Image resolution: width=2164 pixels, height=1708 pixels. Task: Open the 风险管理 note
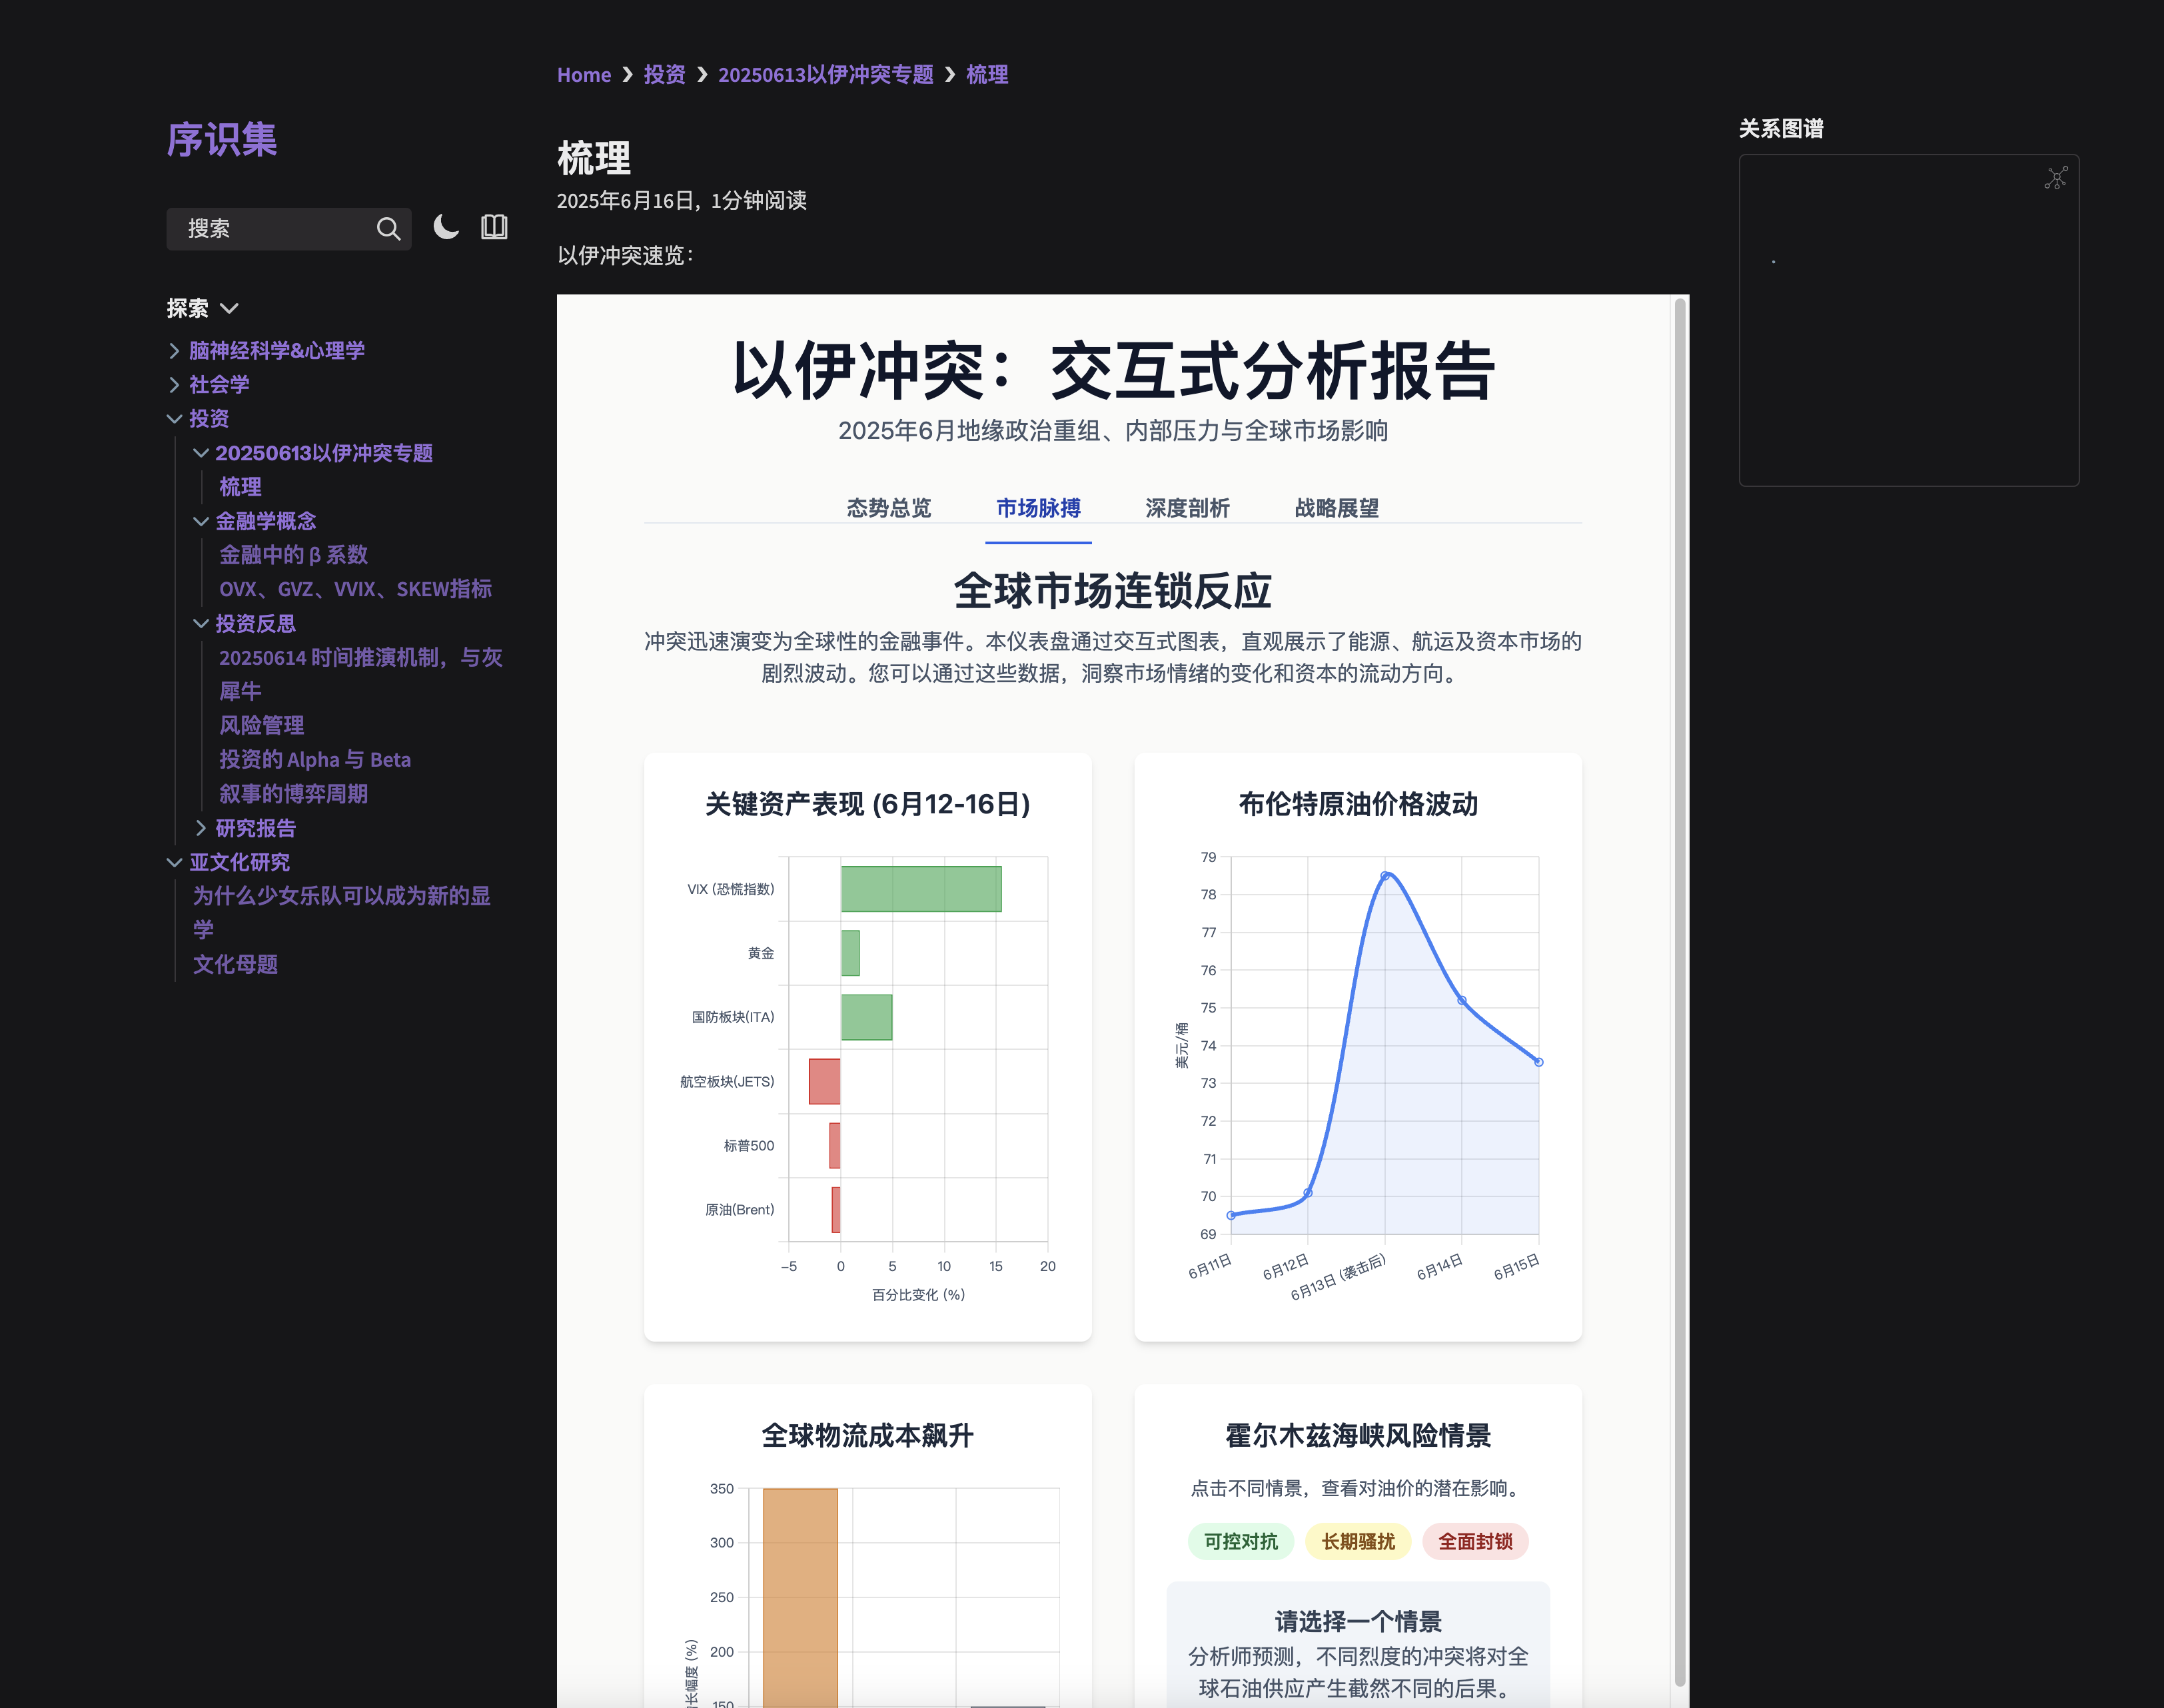pyautogui.click(x=262, y=726)
